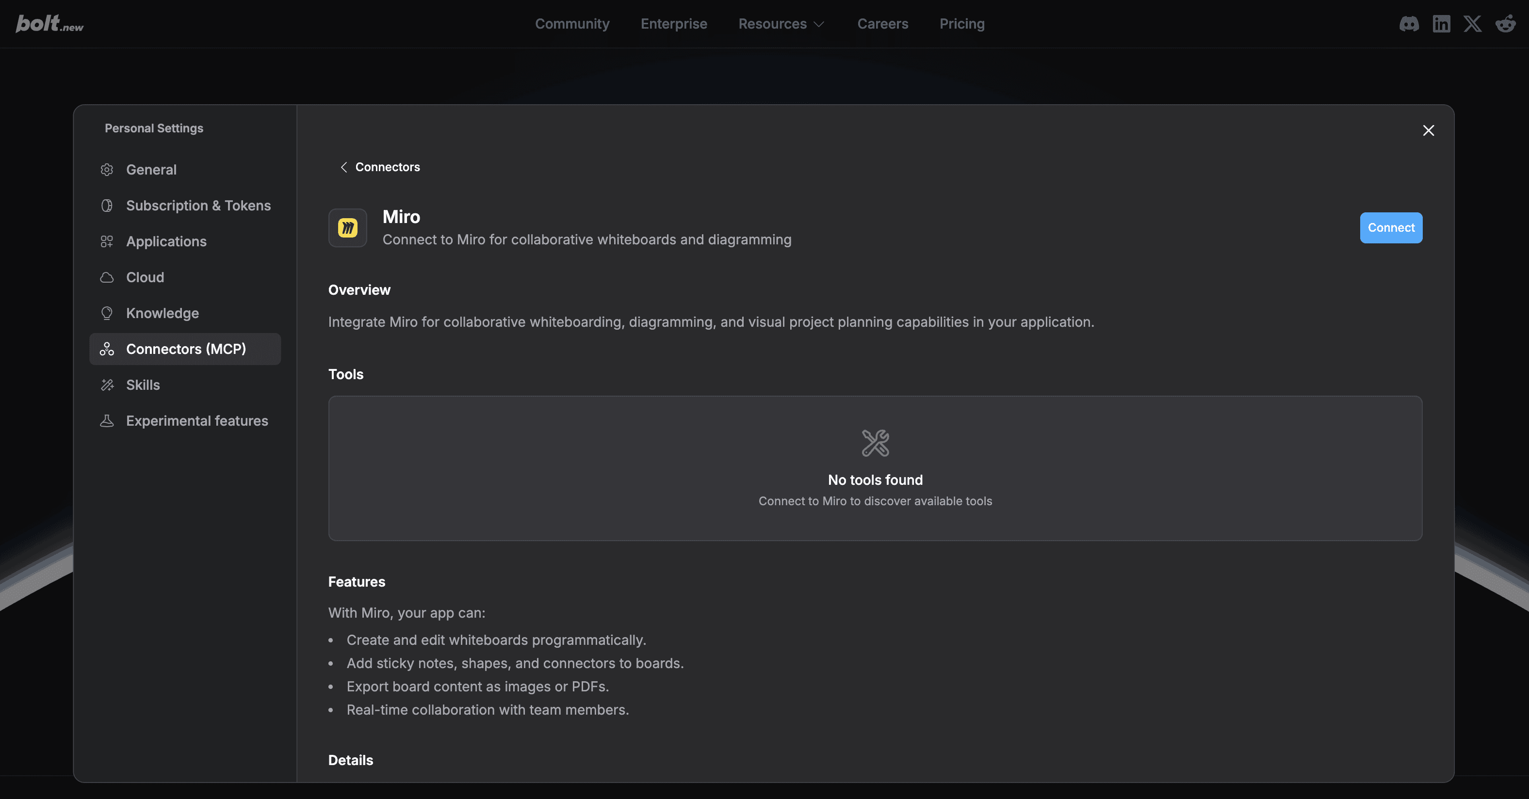Expand the Resources dropdown menu
Viewport: 1529px width, 799px height.
click(x=781, y=24)
